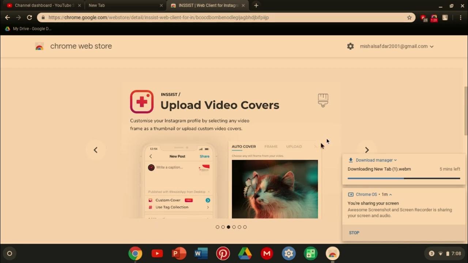Screen dimensions: 468x263
Task: Open the Web Store app in the shelf
Action: [x=333, y=254]
